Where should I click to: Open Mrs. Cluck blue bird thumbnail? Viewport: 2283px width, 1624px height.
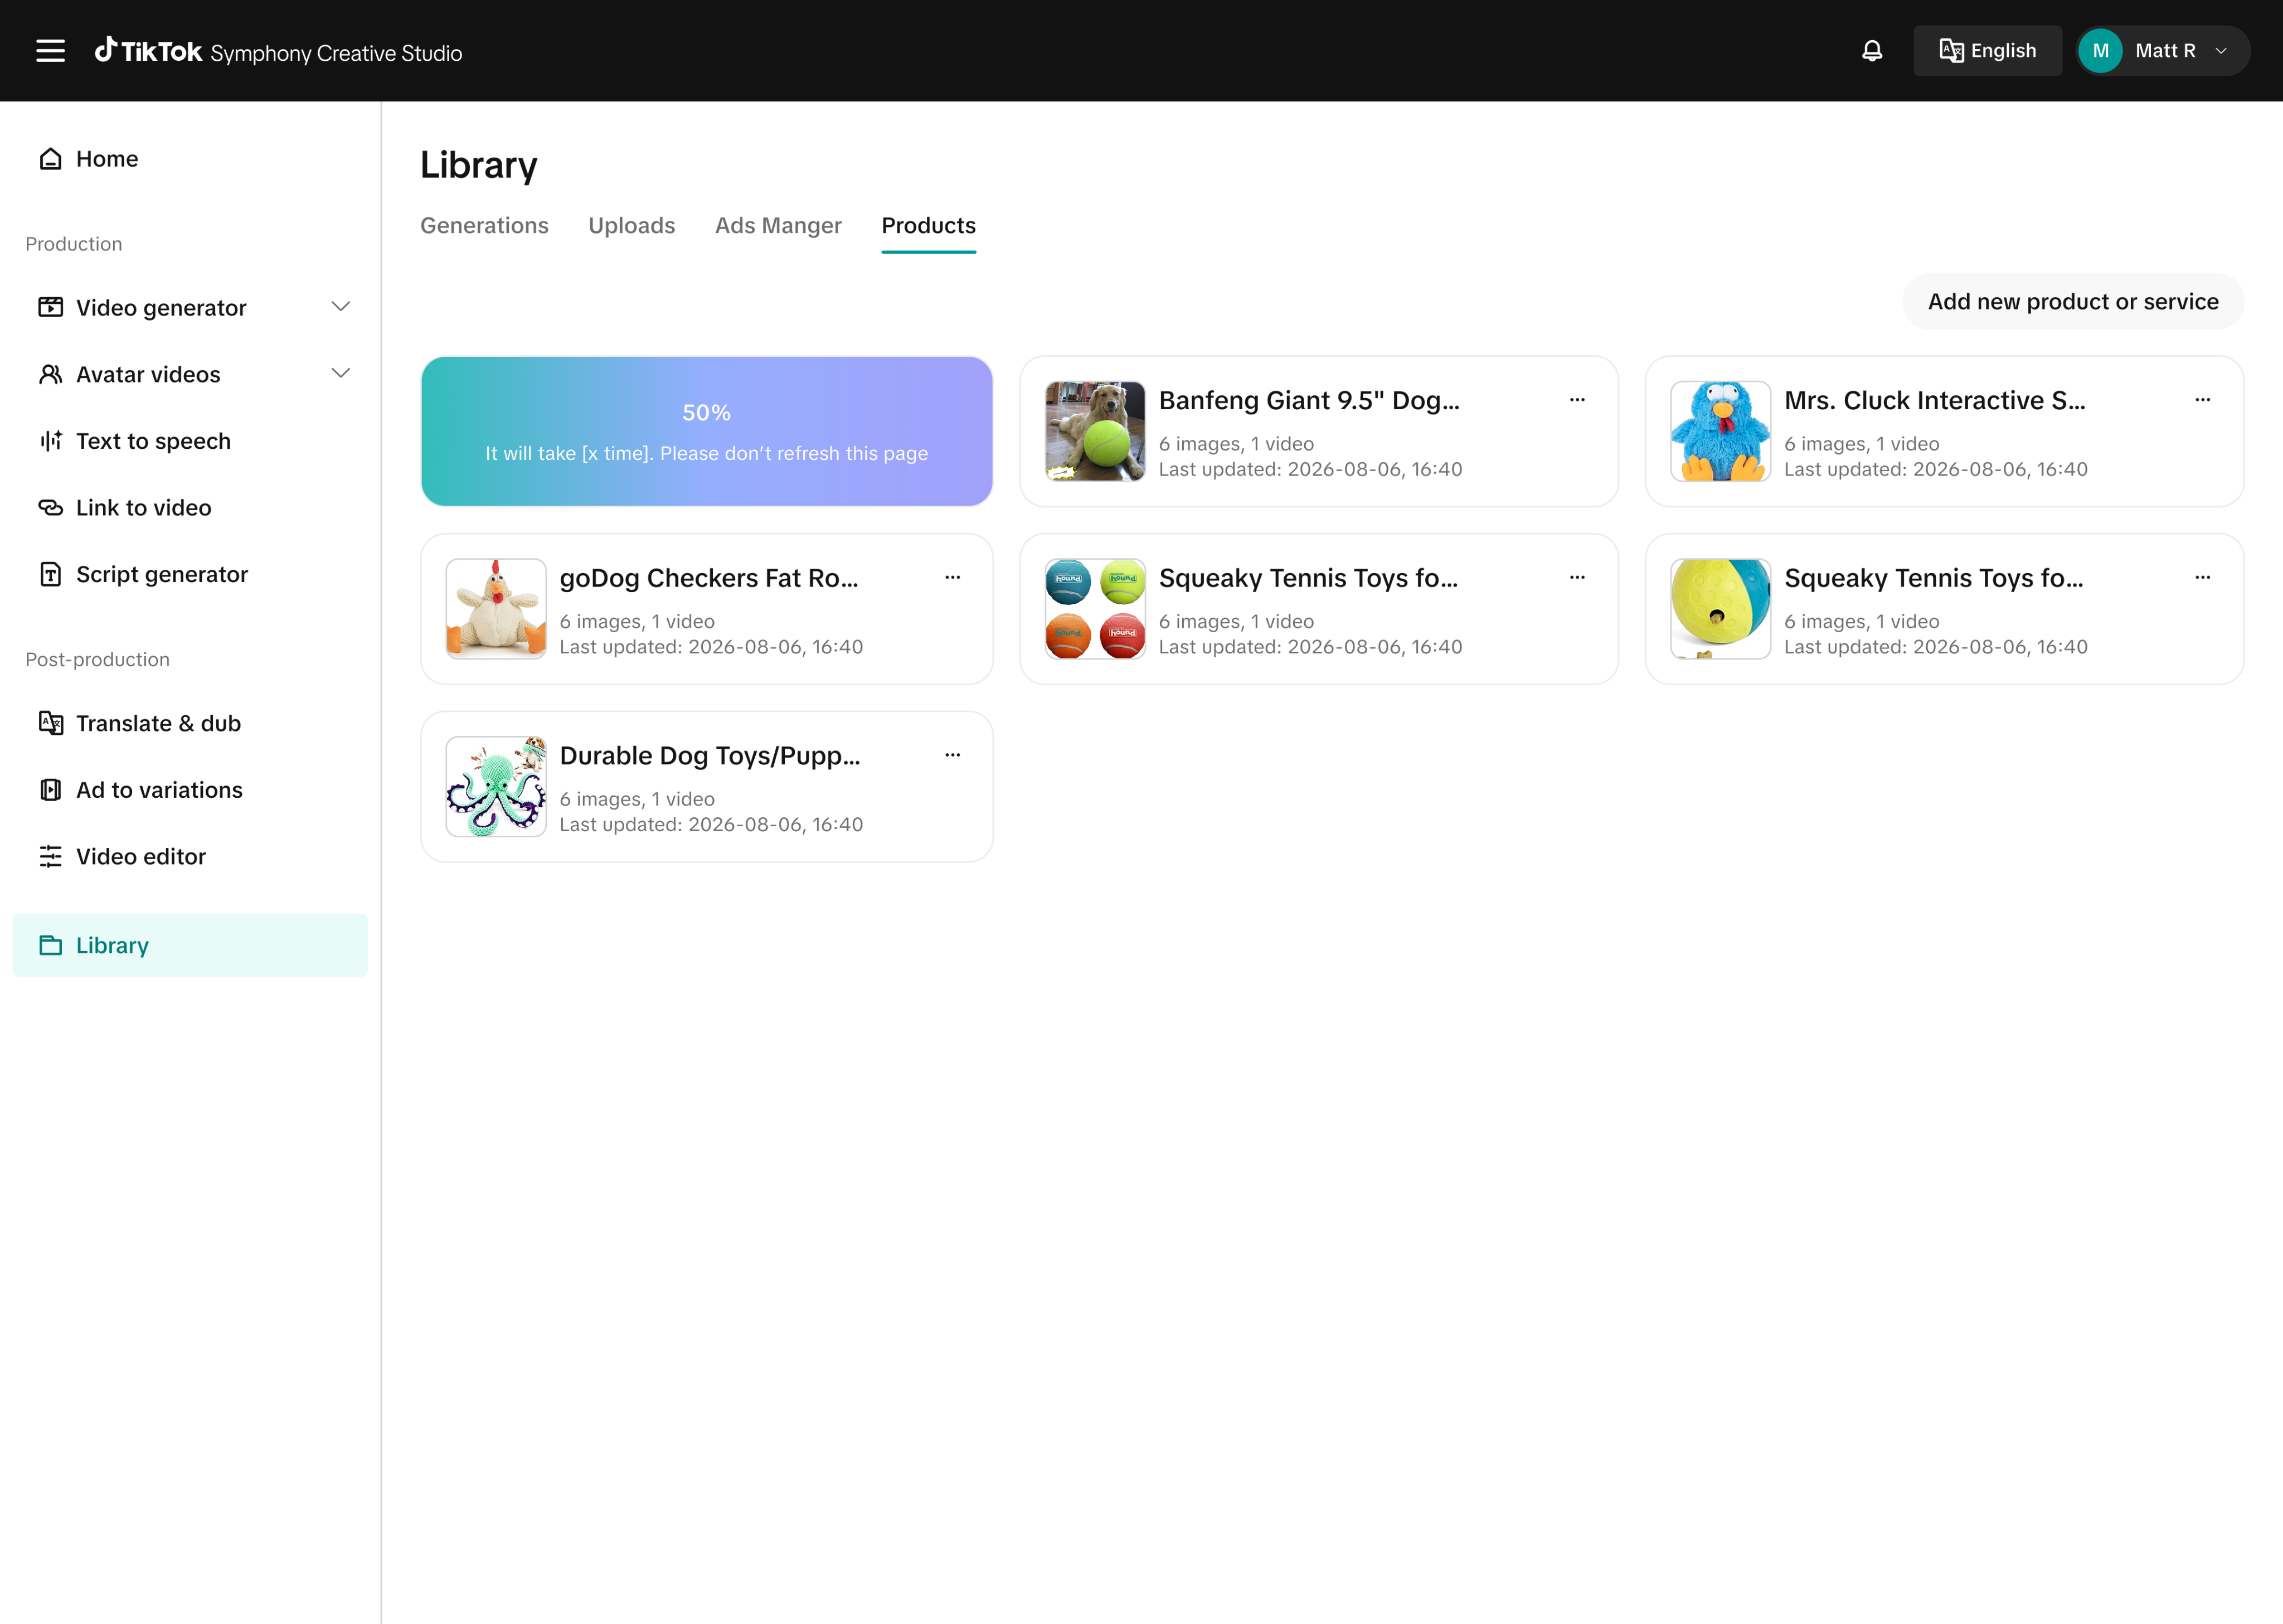[x=1720, y=432]
